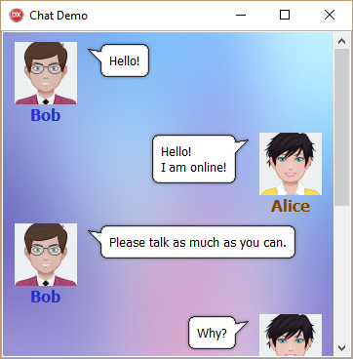Screen dimensions: 353x359
Task: Click the Bob name label under first avatar
Action: tap(46, 115)
